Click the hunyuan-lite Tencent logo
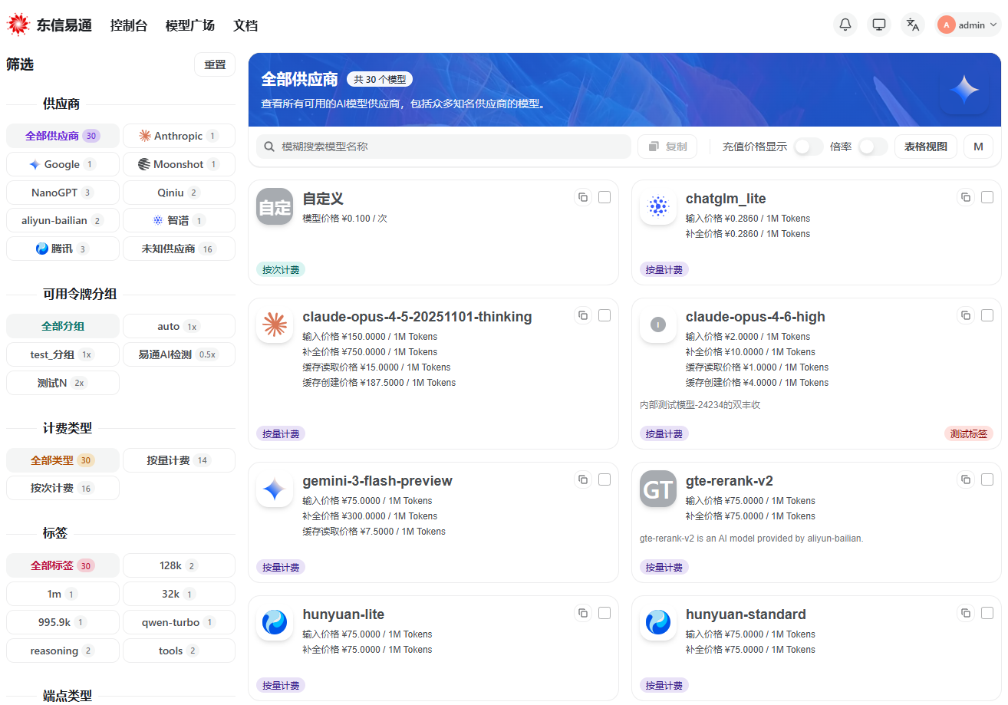Image resolution: width=1008 pixels, height=705 pixels. tap(275, 622)
